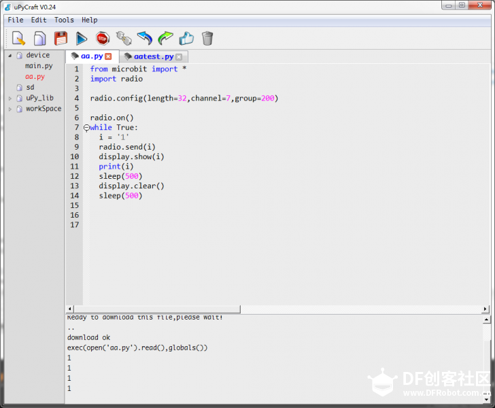Click line 'from microbit import *'

(x=138, y=69)
